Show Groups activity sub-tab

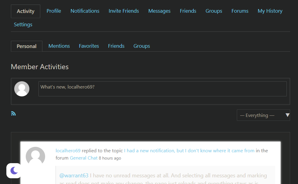142,46
